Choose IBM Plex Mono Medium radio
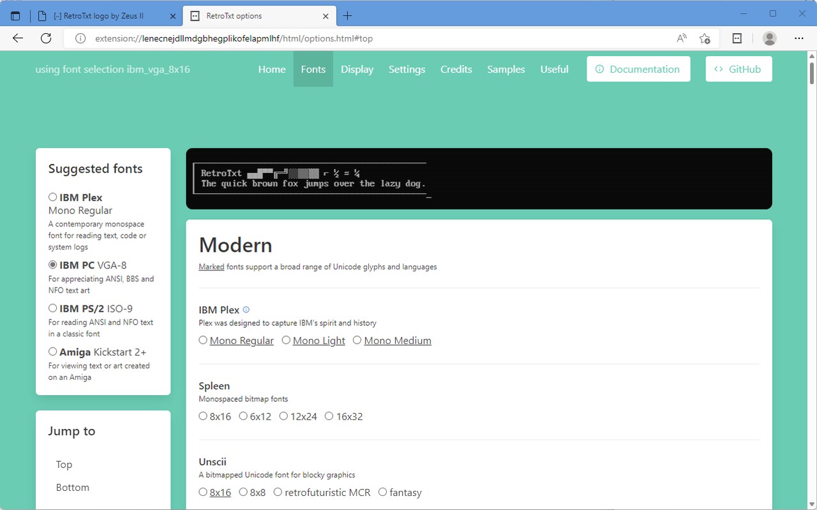The width and height of the screenshot is (817, 510). coord(357,340)
